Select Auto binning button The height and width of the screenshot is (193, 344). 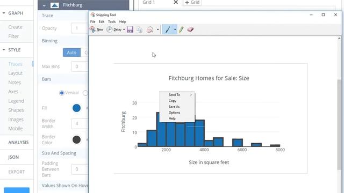71,53
